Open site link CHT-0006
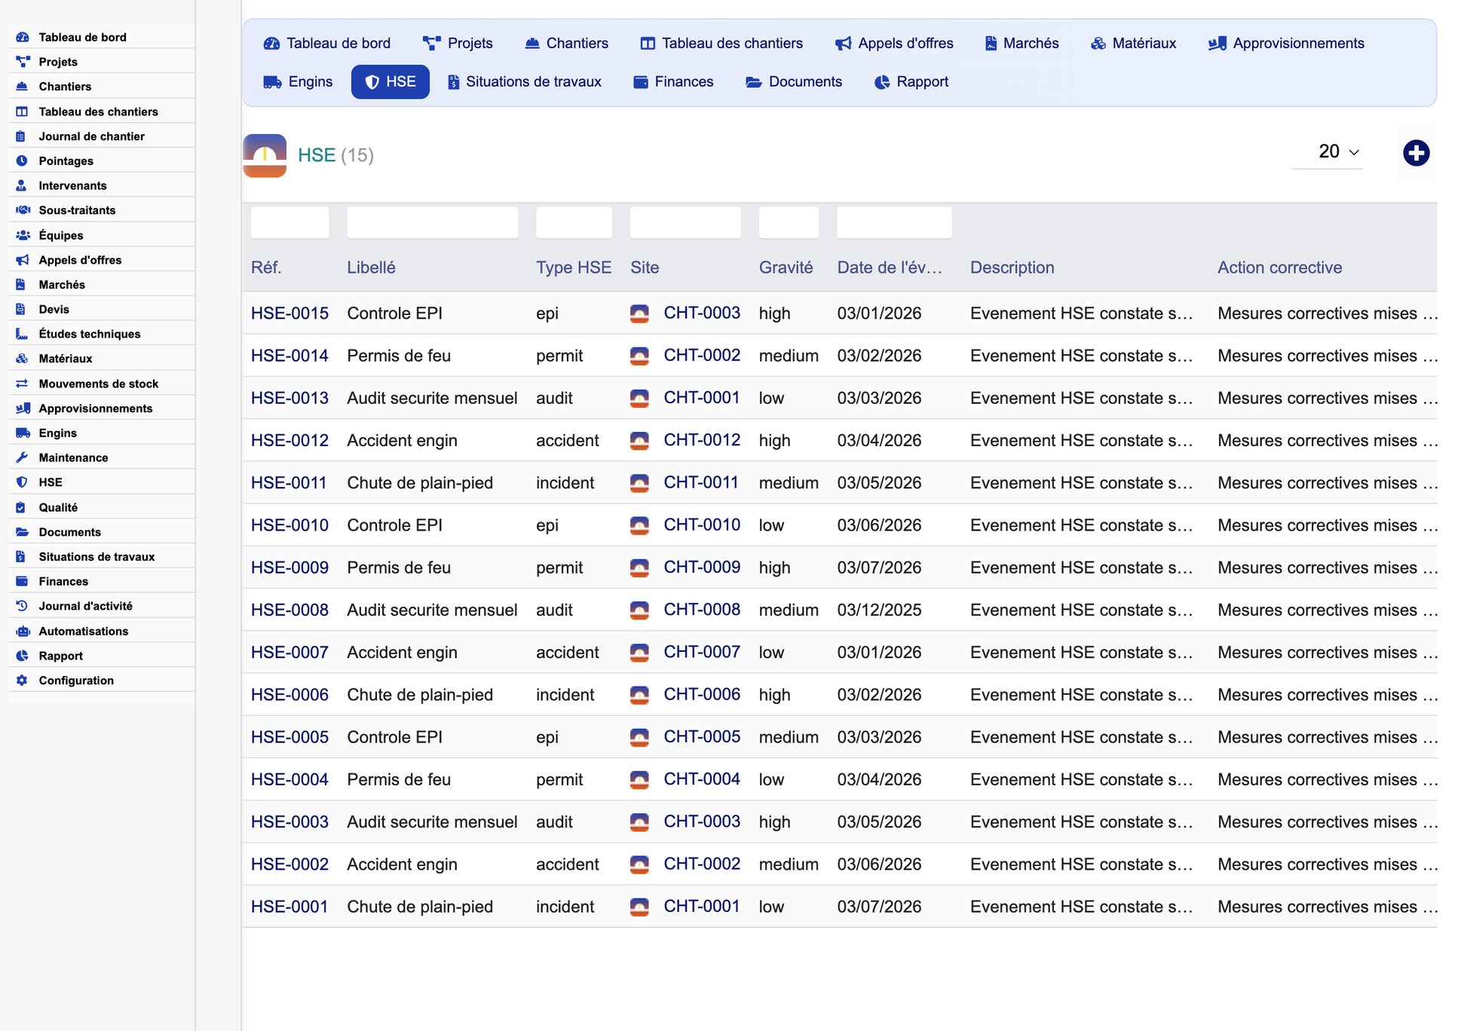This screenshot has height=1031, width=1467. (x=702, y=695)
